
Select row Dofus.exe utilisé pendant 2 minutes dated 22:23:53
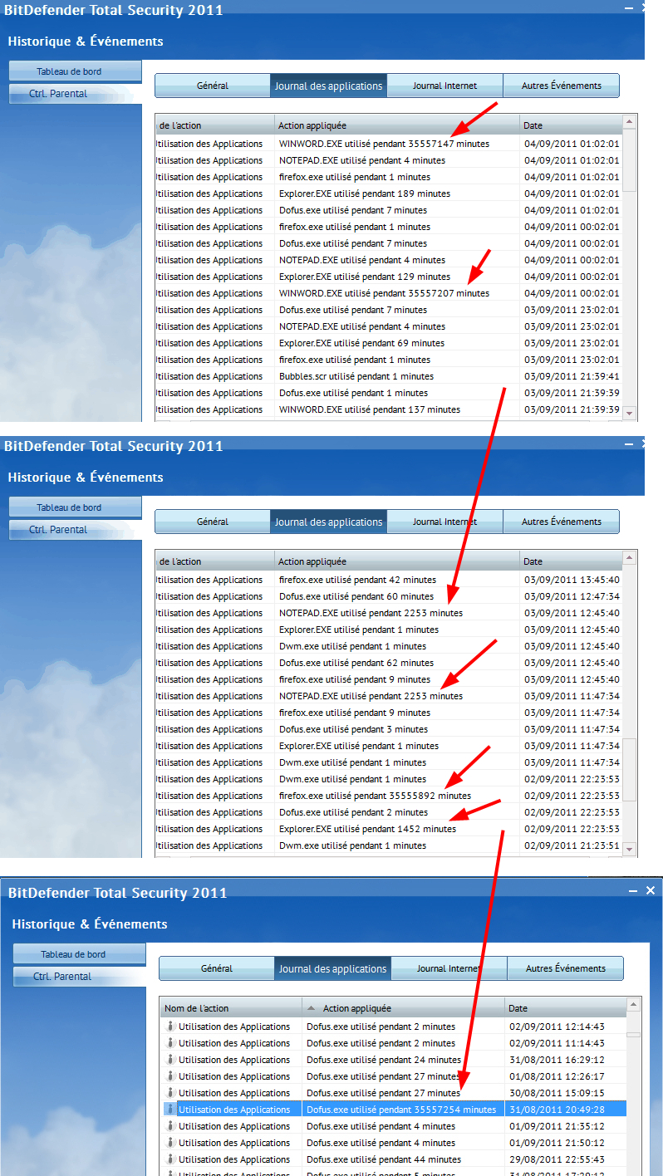388,812
